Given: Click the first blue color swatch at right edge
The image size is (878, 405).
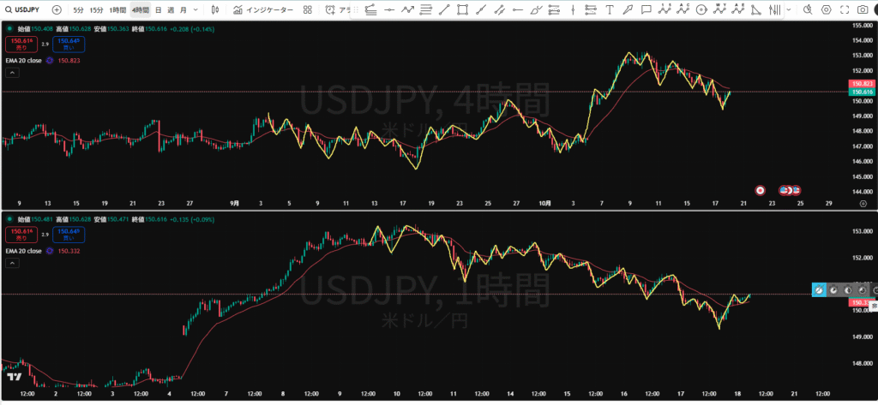Looking at the screenshot, I should click(820, 290).
